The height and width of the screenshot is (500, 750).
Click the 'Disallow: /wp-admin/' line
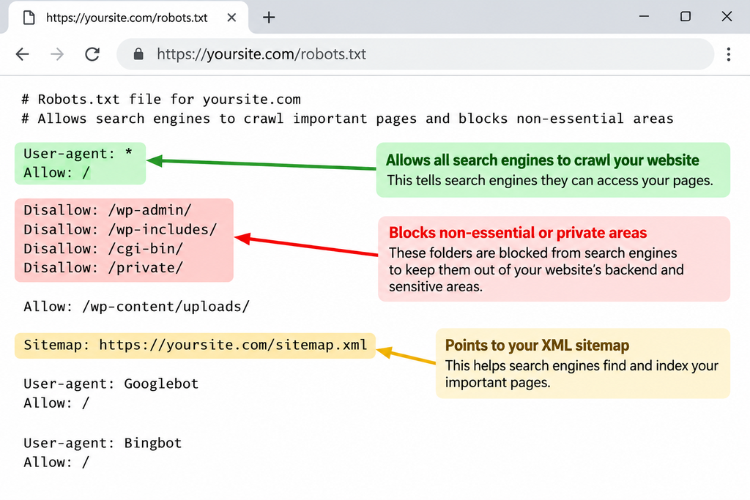pos(108,210)
